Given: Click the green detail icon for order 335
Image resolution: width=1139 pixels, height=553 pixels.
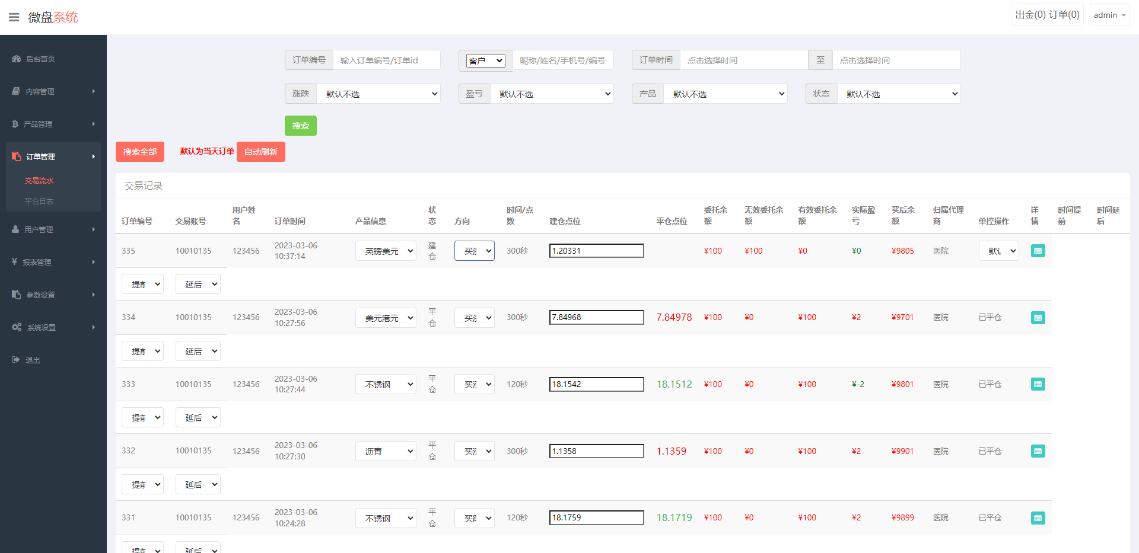Looking at the screenshot, I should pyautogui.click(x=1038, y=251).
